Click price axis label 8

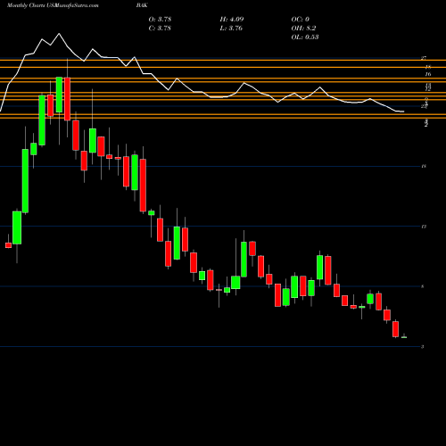(423, 286)
